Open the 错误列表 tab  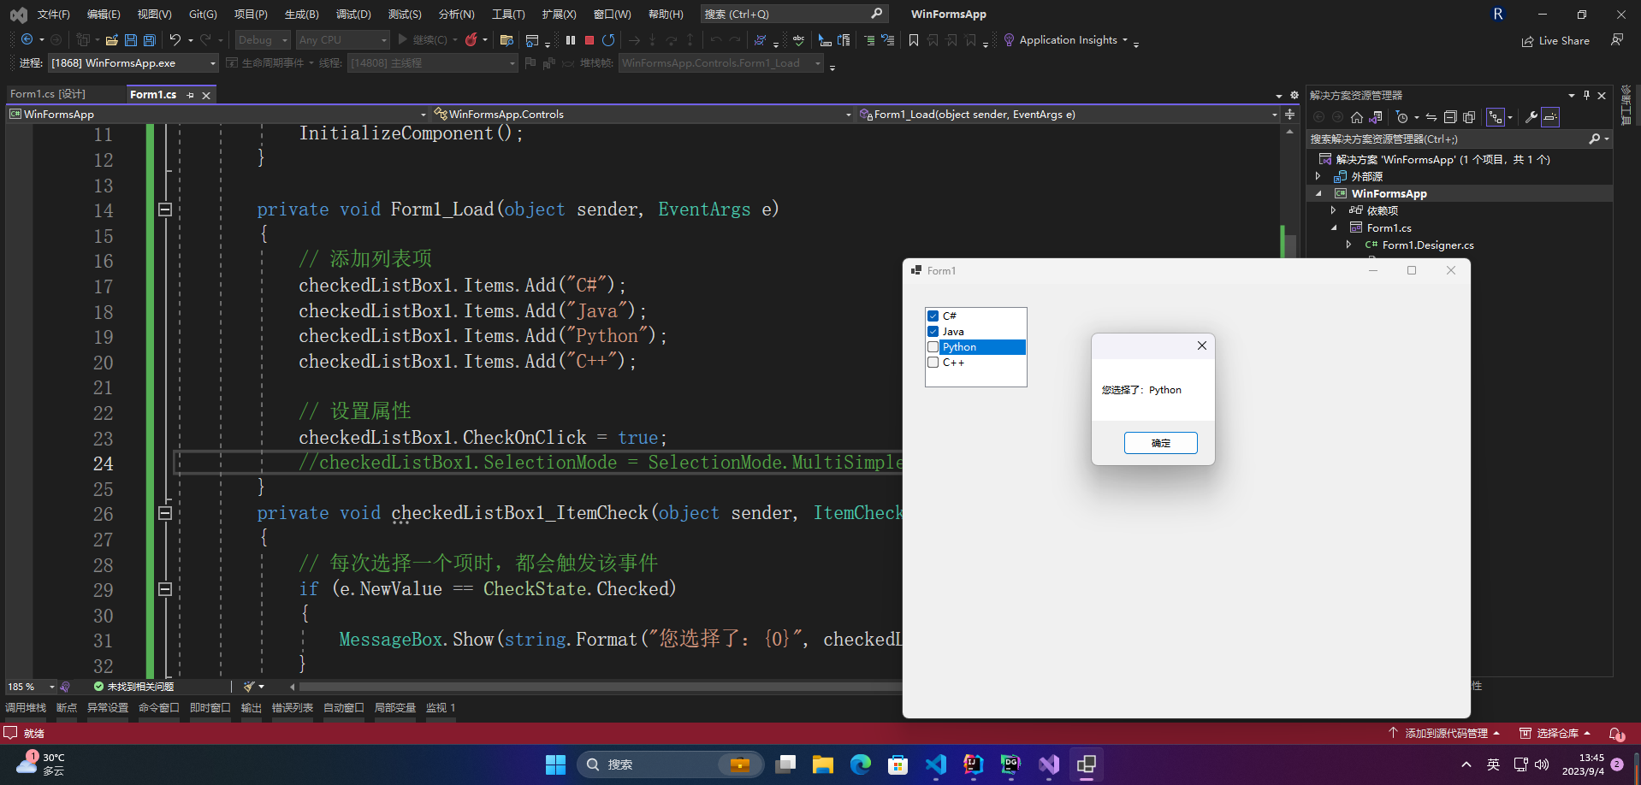coord(293,708)
